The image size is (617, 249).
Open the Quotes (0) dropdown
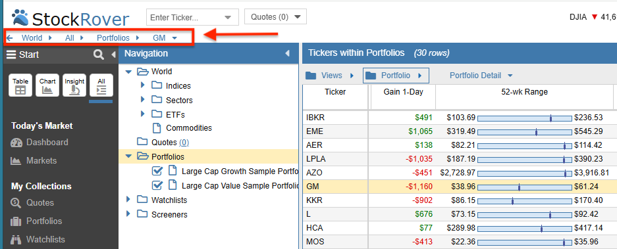[275, 17]
